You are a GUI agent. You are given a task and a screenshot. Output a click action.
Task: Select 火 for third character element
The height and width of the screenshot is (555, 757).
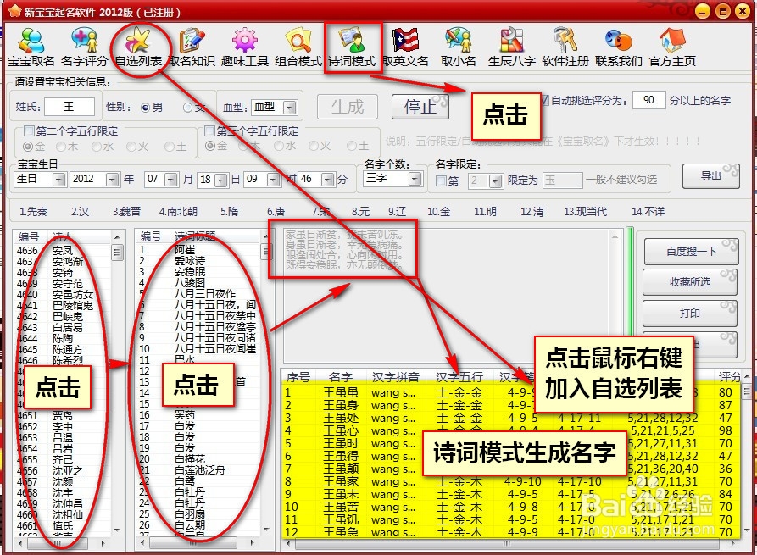[x=314, y=146]
